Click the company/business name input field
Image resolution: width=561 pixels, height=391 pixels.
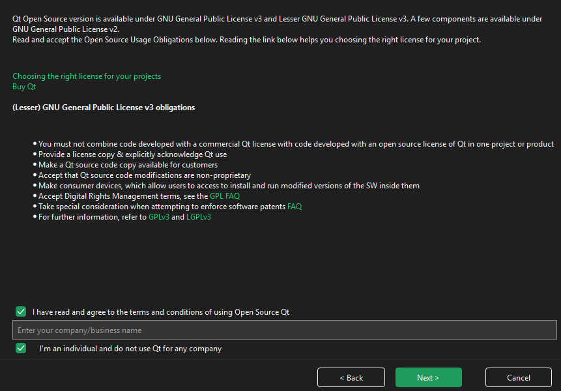point(285,330)
